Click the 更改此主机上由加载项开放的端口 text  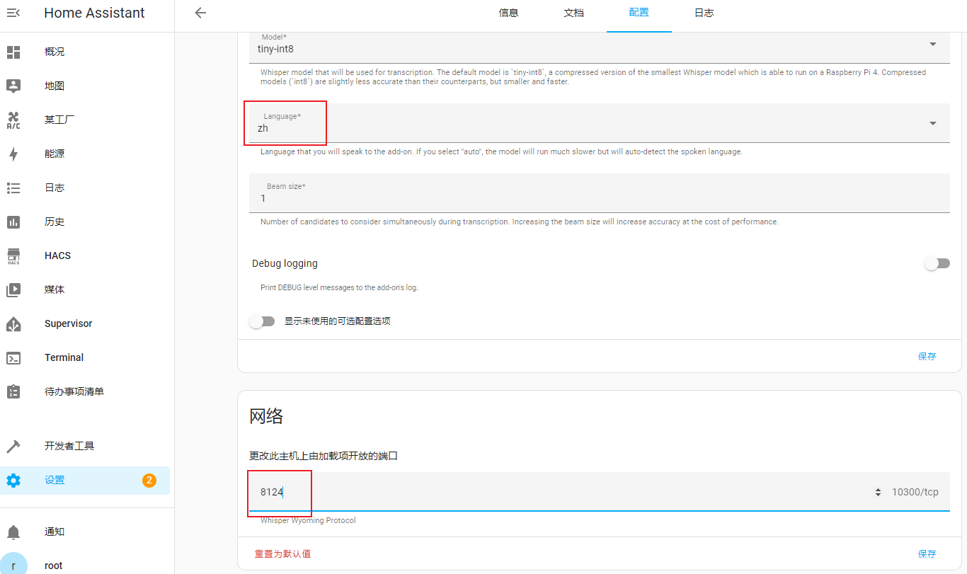(324, 456)
